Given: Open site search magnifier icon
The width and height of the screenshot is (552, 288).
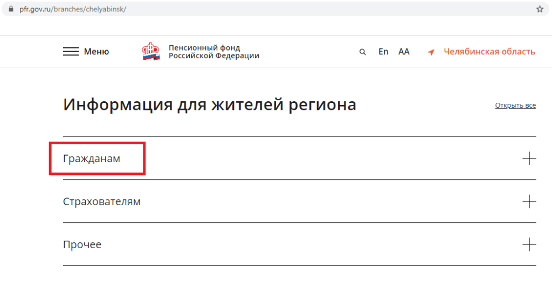Looking at the screenshot, I should coord(363,52).
